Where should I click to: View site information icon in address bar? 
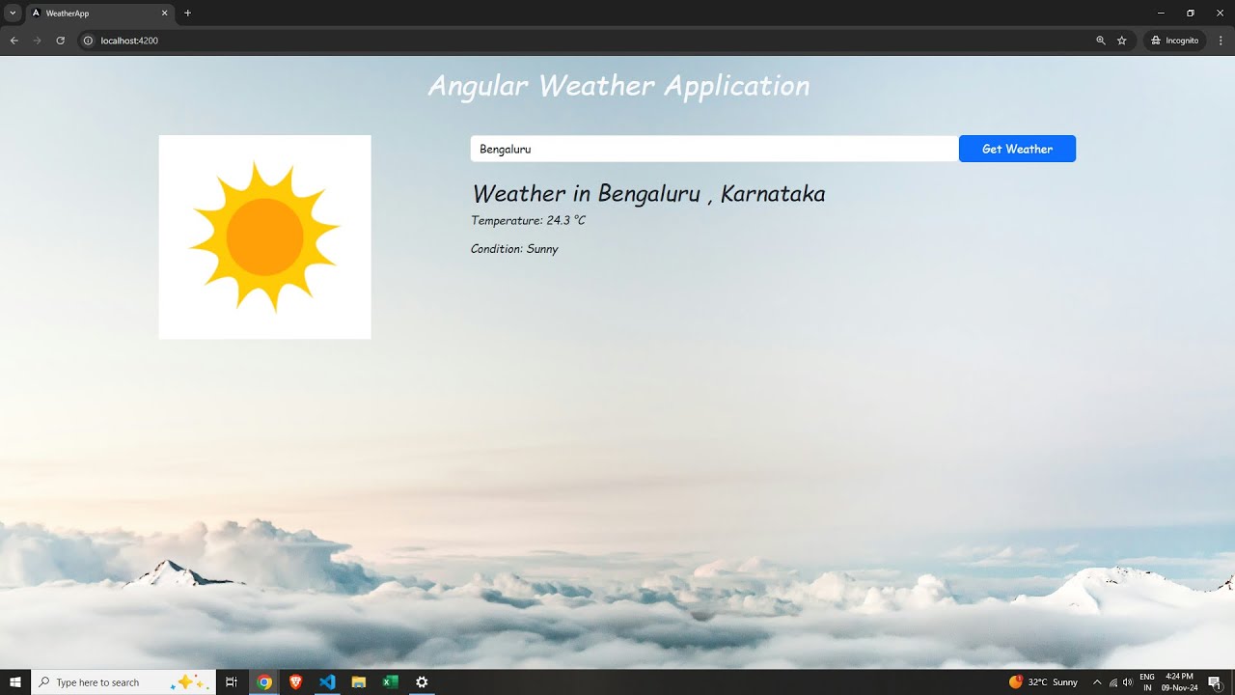(88, 41)
